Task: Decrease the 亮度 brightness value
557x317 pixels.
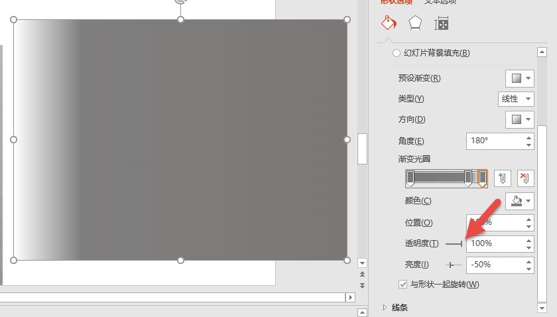Action: click(528, 269)
